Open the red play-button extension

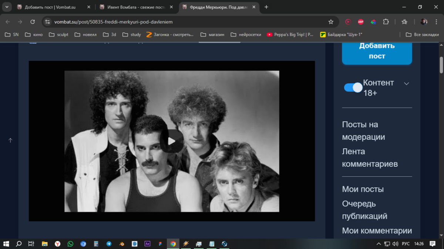348,22
